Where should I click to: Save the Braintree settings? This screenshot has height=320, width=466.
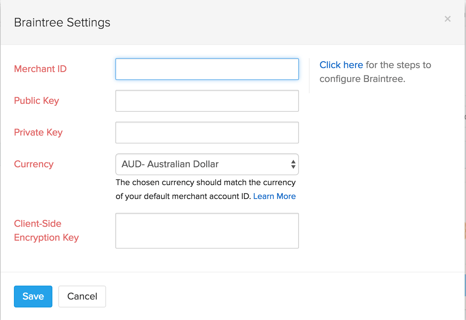[33, 296]
